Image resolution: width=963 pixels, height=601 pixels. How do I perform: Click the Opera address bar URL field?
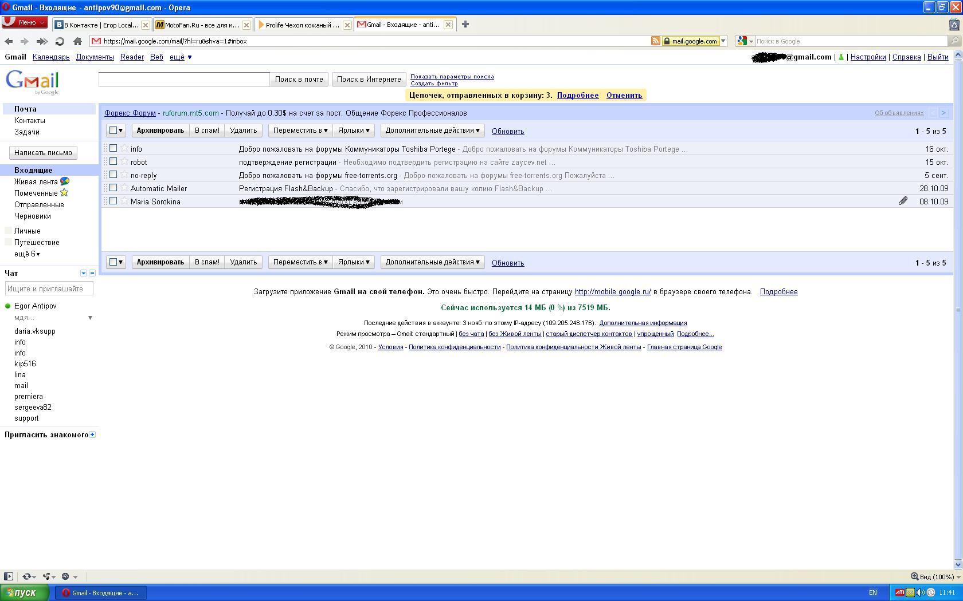pos(370,41)
